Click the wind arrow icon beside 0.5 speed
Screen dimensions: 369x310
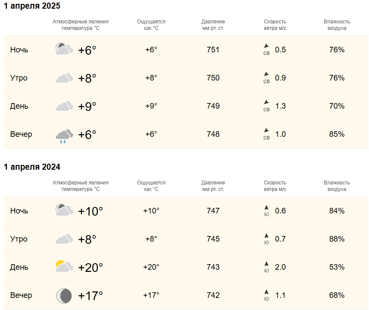point(266,46)
